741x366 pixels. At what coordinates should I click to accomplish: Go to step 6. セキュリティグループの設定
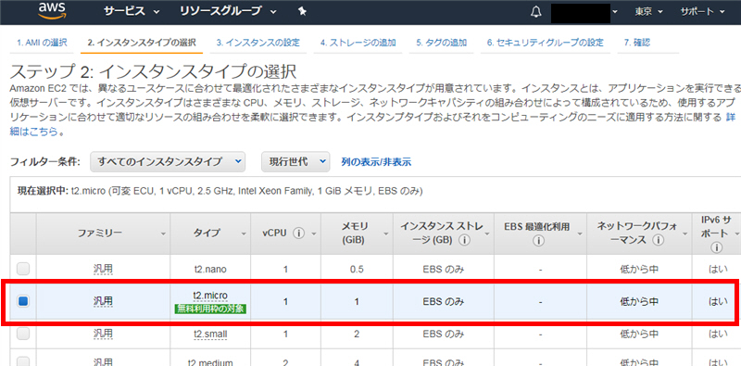point(546,43)
